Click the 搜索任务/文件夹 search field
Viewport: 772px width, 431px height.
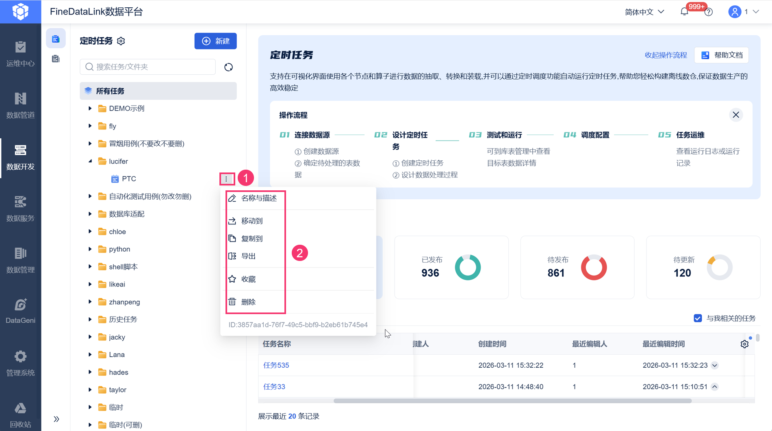[x=147, y=67]
